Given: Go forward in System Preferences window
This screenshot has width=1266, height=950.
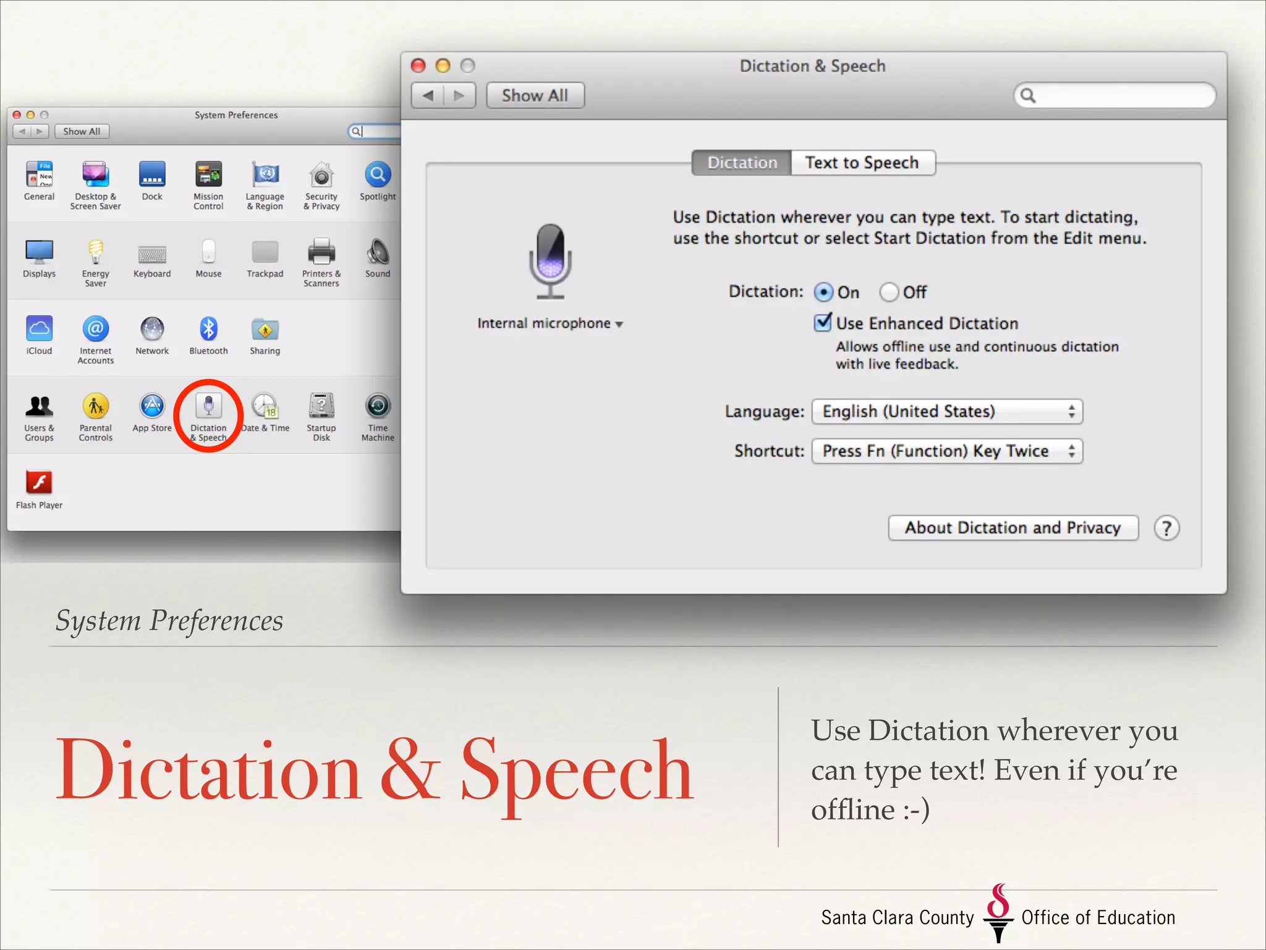Looking at the screenshot, I should pyautogui.click(x=40, y=131).
